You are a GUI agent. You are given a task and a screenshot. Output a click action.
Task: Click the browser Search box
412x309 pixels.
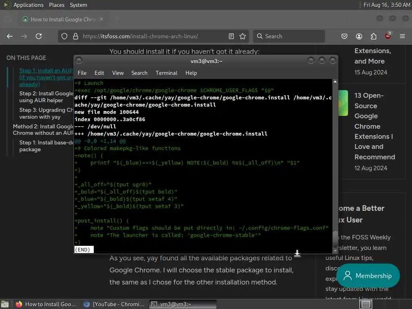pyautogui.click(x=289, y=36)
